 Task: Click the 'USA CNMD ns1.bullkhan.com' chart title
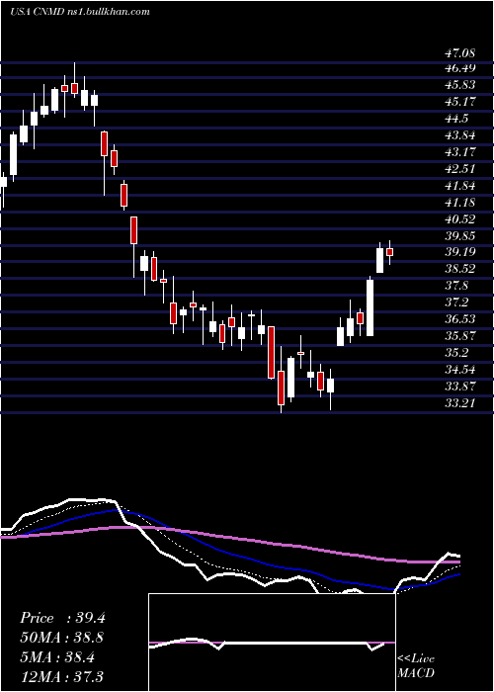[x=80, y=12]
